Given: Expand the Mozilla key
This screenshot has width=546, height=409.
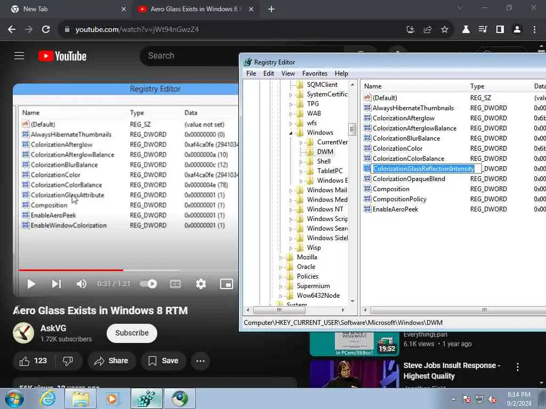Looking at the screenshot, I should pos(280,258).
